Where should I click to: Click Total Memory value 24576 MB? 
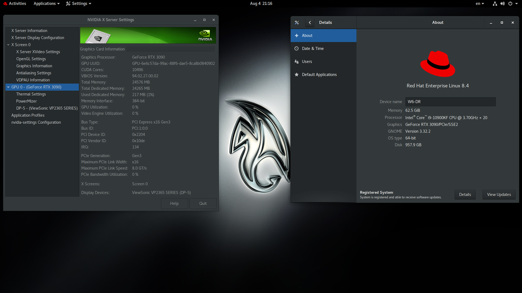click(141, 82)
